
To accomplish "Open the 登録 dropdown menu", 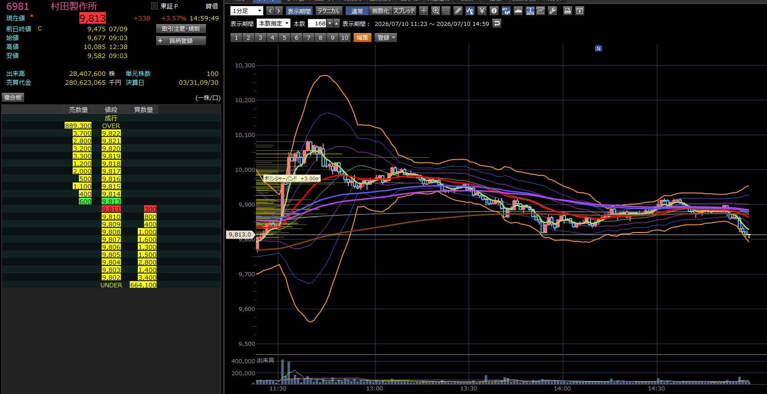I will coord(386,38).
